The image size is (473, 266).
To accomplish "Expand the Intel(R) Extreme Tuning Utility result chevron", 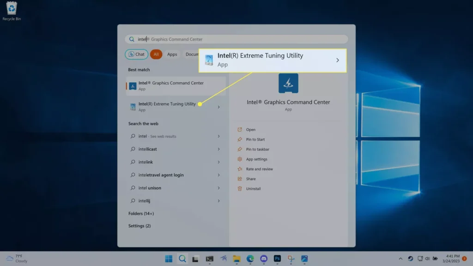I will point(218,107).
